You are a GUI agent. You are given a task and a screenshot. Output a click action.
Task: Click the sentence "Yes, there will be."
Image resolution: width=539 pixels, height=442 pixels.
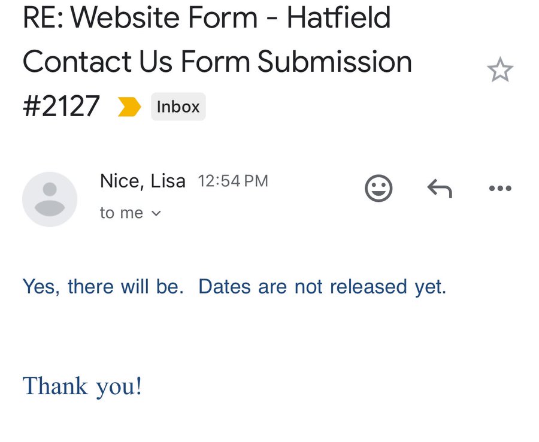103,287
